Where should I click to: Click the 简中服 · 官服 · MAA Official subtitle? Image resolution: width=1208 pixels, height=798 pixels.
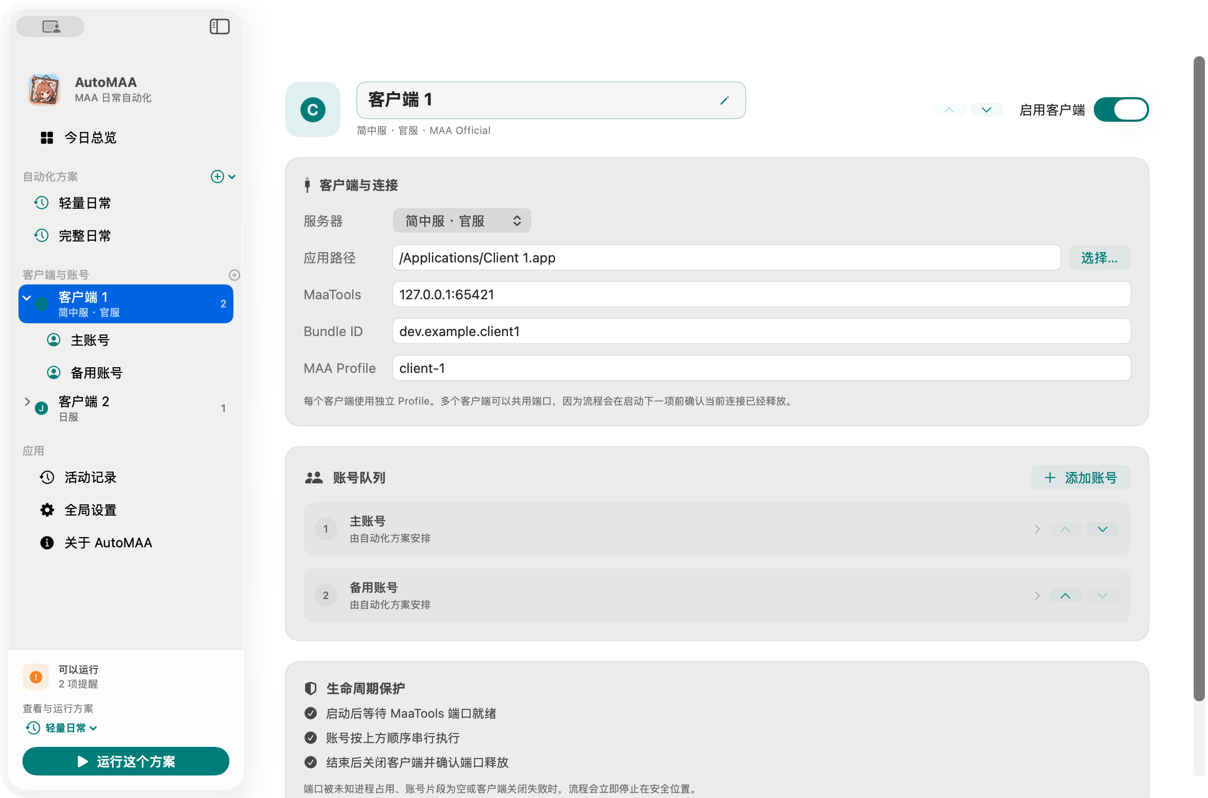tap(423, 130)
